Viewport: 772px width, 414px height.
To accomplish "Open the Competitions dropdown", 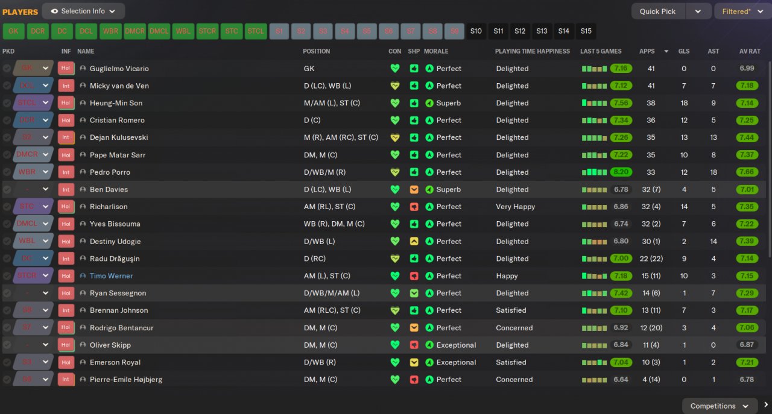I will tap(720, 406).
